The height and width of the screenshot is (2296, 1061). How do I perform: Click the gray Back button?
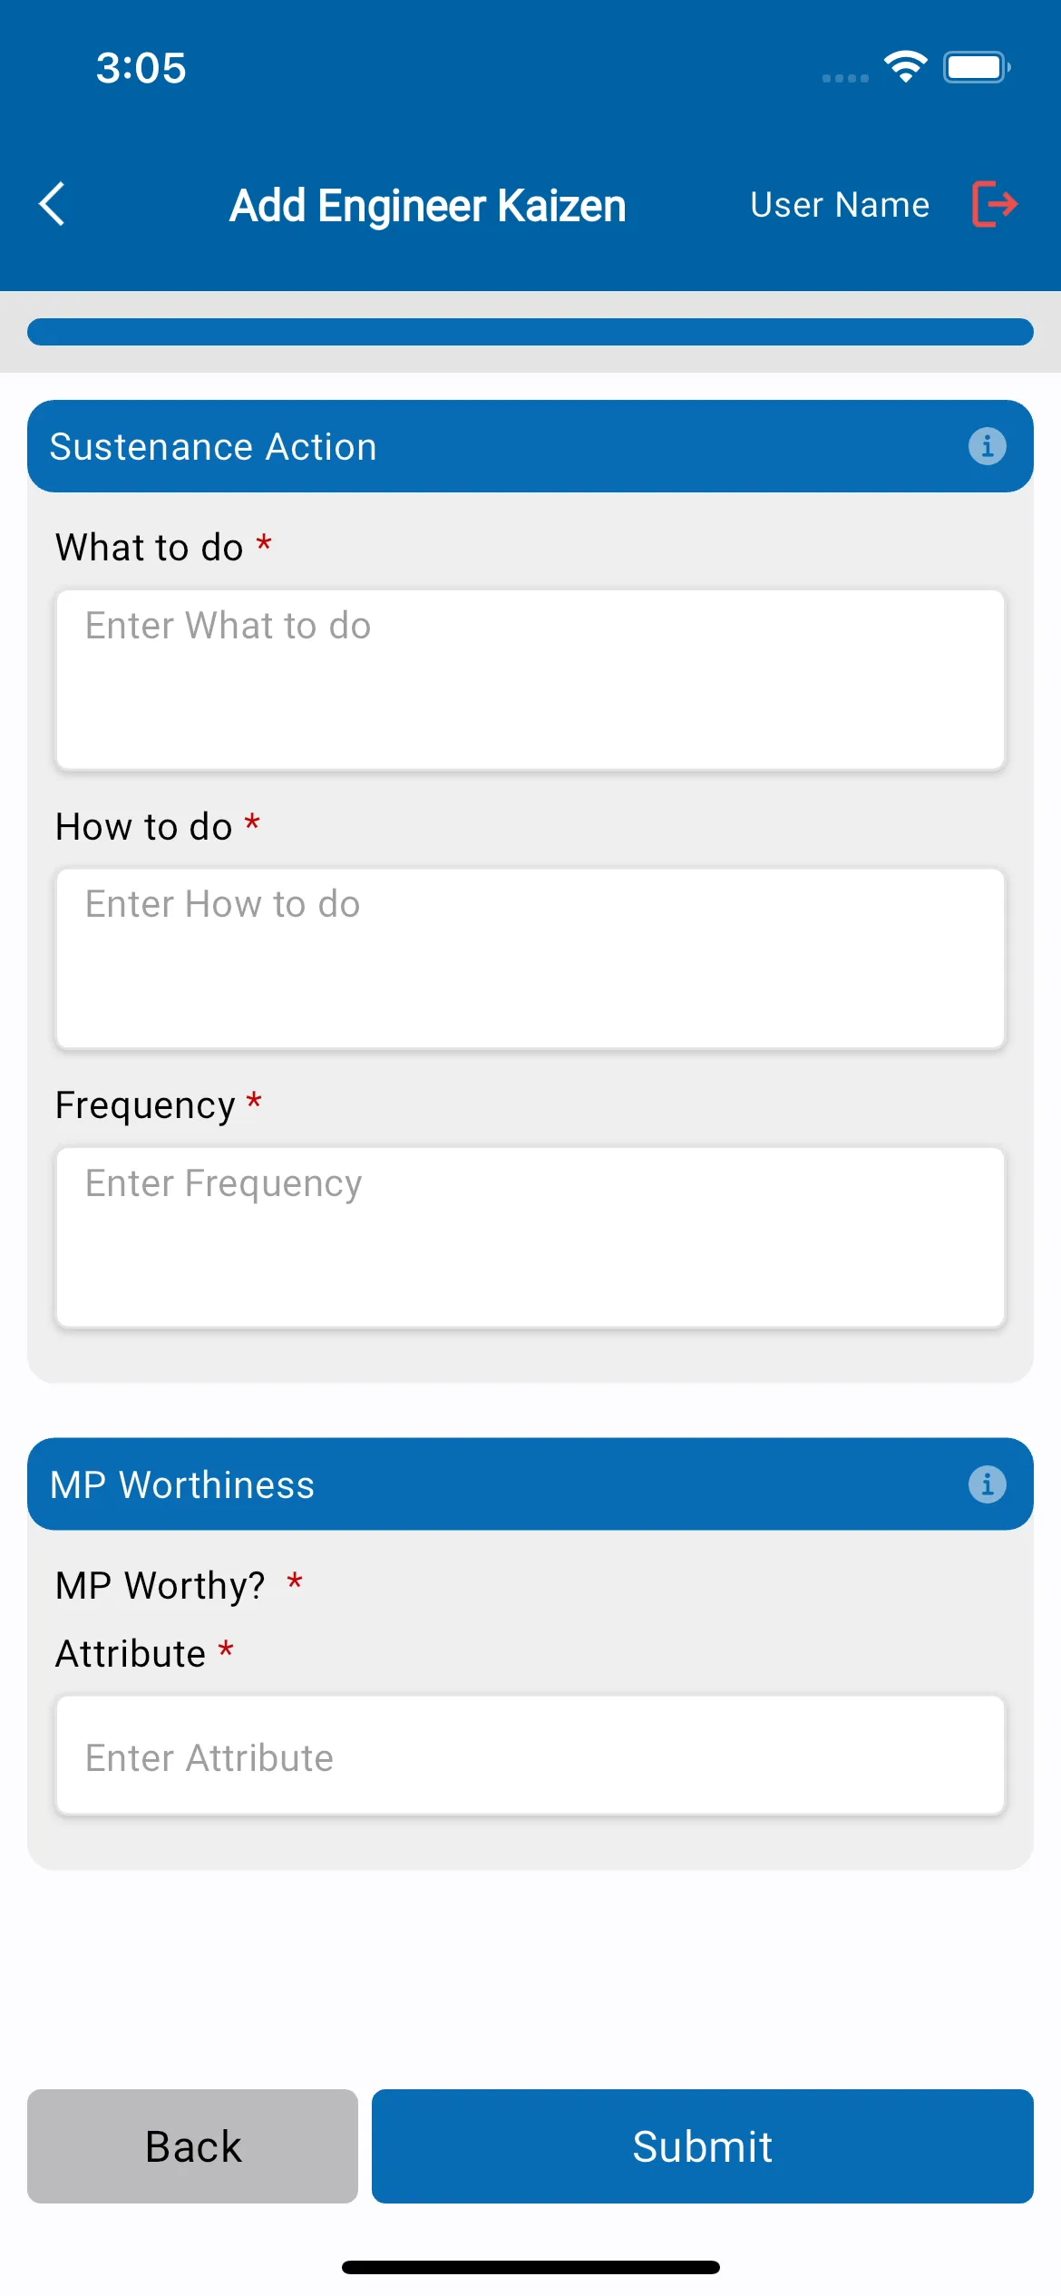click(192, 2146)
